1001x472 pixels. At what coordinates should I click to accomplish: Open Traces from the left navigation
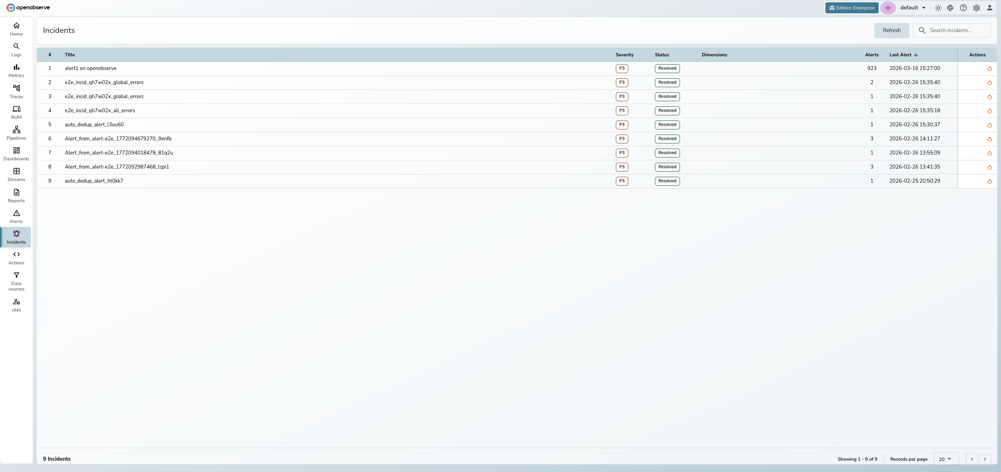[x=16, y=92]
